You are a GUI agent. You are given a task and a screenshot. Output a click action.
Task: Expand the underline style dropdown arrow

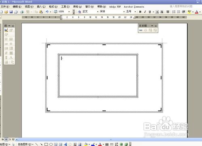(153, 12)
